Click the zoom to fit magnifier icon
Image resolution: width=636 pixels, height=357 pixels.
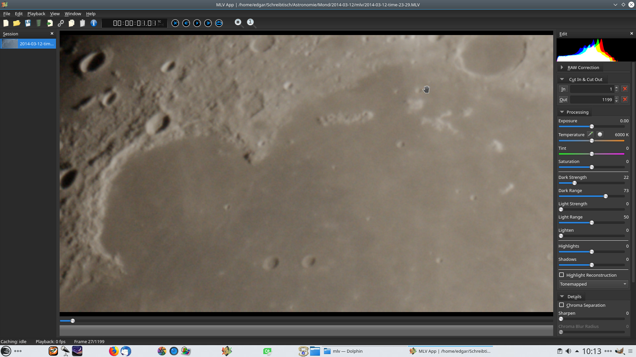point(238,23)
